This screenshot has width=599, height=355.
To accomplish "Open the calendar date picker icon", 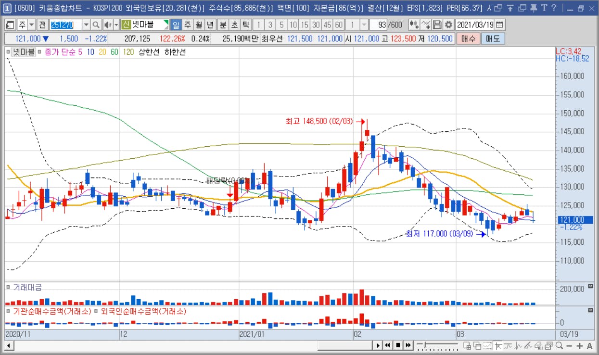I will pos(500,25).
